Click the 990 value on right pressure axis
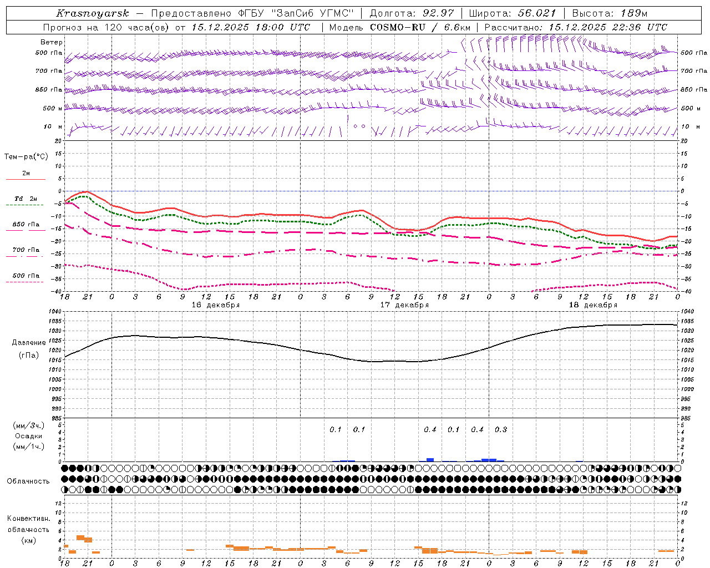This screenshot has height=568, width=710. point(687,409)
